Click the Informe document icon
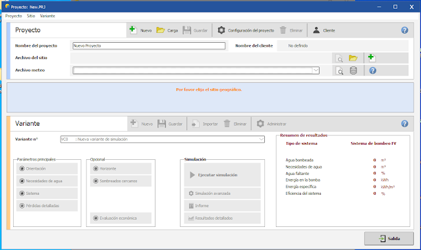Screen dimensions: 421x250 (191, 206)
